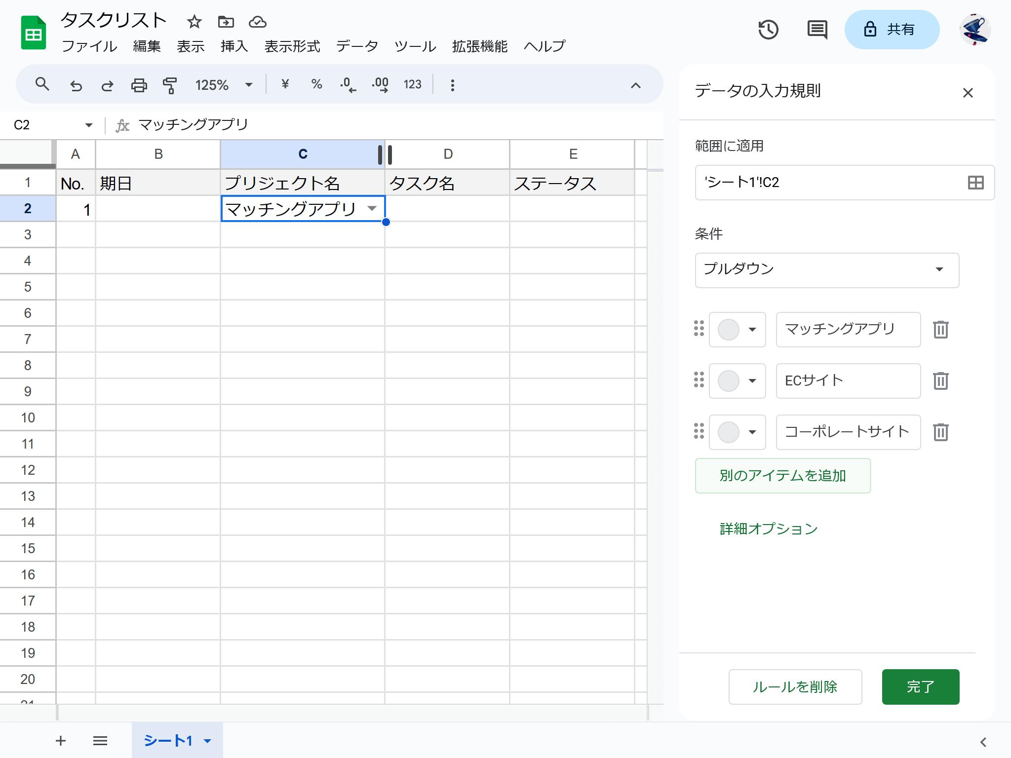Viewport: 1011px width, 758px height.
Task: Decrease decimal places
Action: tap(348, 85)
